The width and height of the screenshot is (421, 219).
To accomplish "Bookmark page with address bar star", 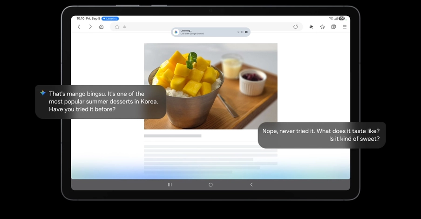I will tap(117, 27).
